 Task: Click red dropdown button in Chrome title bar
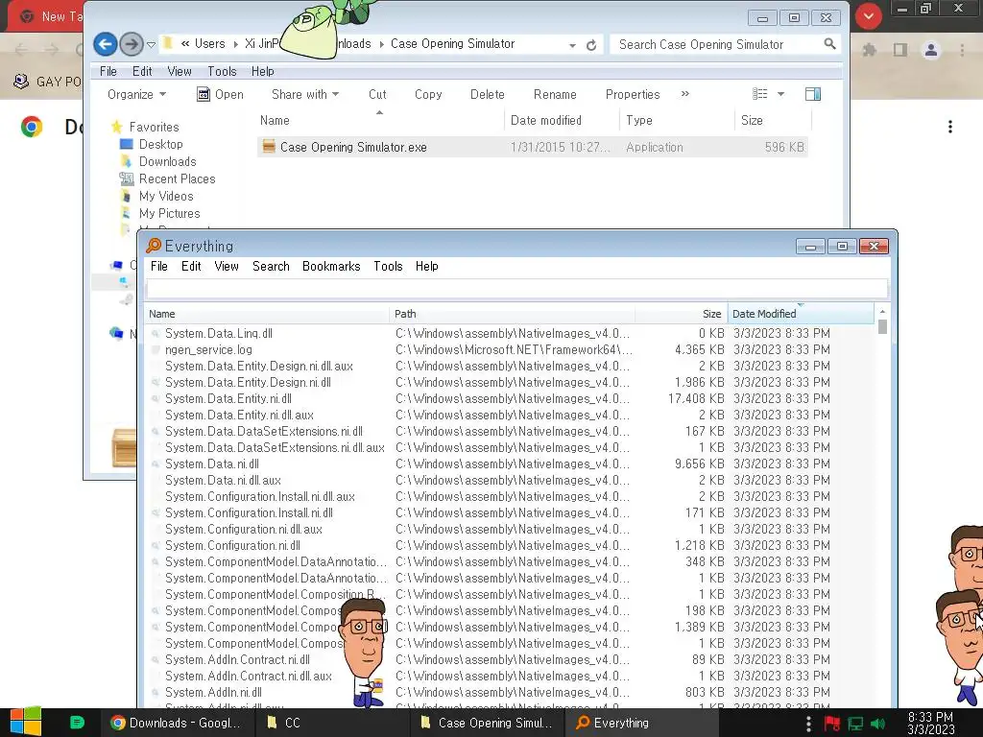click(869, 16)
